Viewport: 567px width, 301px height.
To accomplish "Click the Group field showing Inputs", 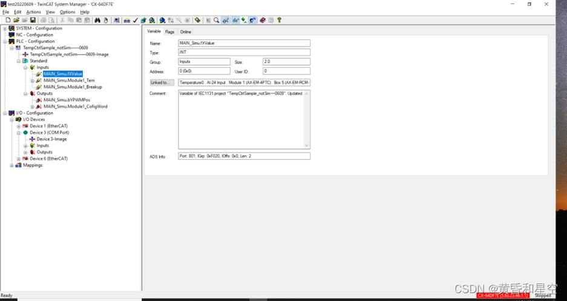I will click(x=205, y=62).
